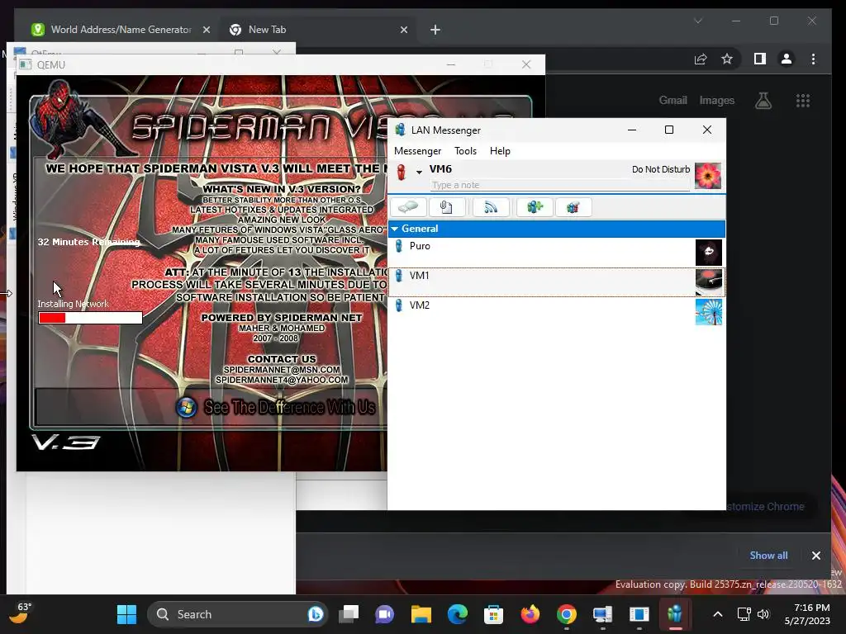Close the World Address/Name Generator tab
846x634 pixels.
pyautogui.click(x=206, y=30)
